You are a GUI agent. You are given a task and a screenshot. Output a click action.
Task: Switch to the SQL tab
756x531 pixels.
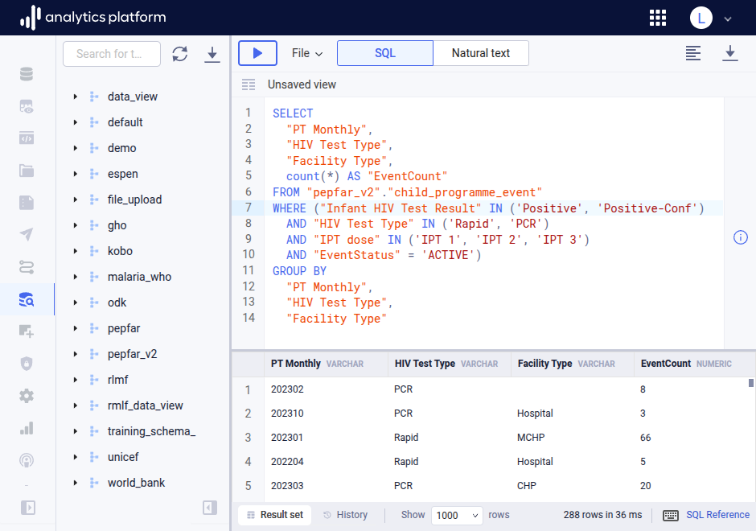pos(384,53)
